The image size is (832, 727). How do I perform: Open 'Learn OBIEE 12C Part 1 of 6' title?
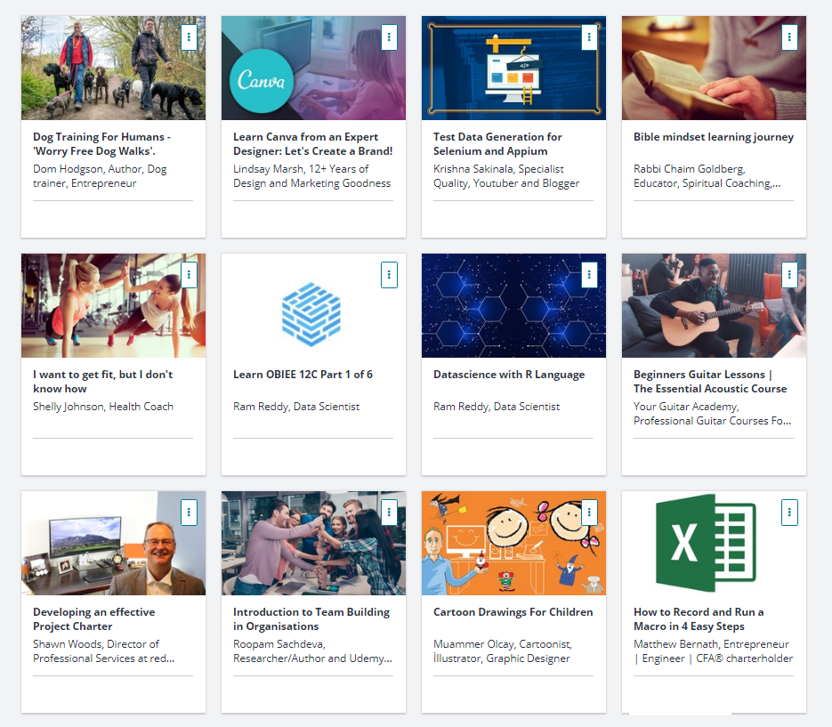tap(303, 375)
